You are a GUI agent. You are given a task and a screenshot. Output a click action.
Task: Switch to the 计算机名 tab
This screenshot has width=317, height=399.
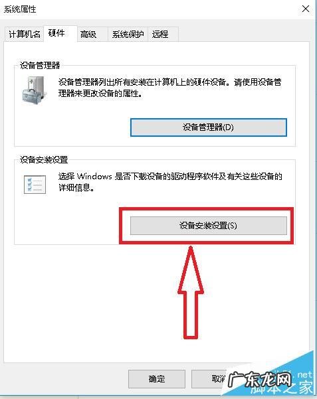coord(25,34)
